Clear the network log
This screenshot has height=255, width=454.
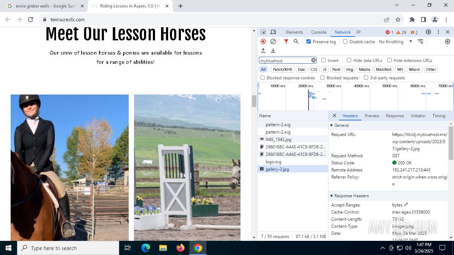click(273, 41)
